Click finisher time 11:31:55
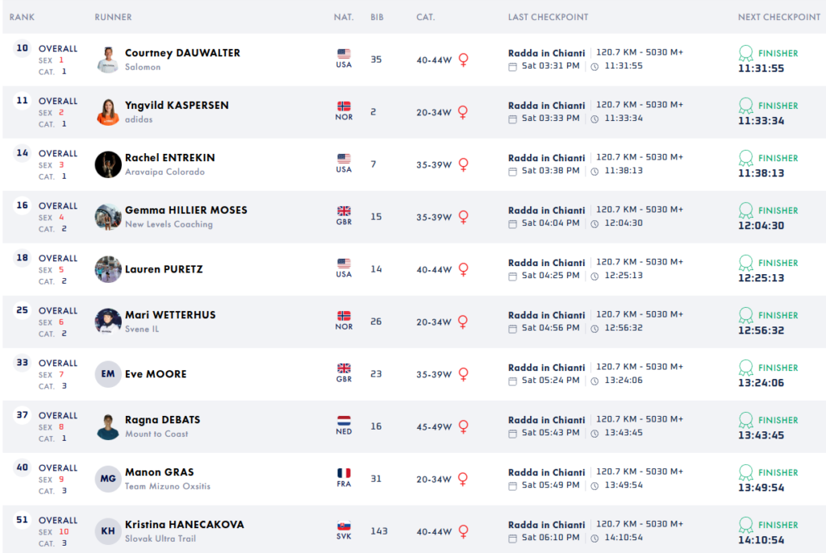The image size is (826, 553). [761, 69]
